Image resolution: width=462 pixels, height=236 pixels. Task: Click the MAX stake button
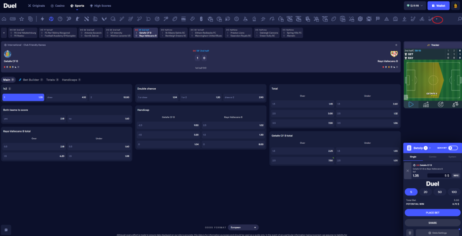(456, 175)
